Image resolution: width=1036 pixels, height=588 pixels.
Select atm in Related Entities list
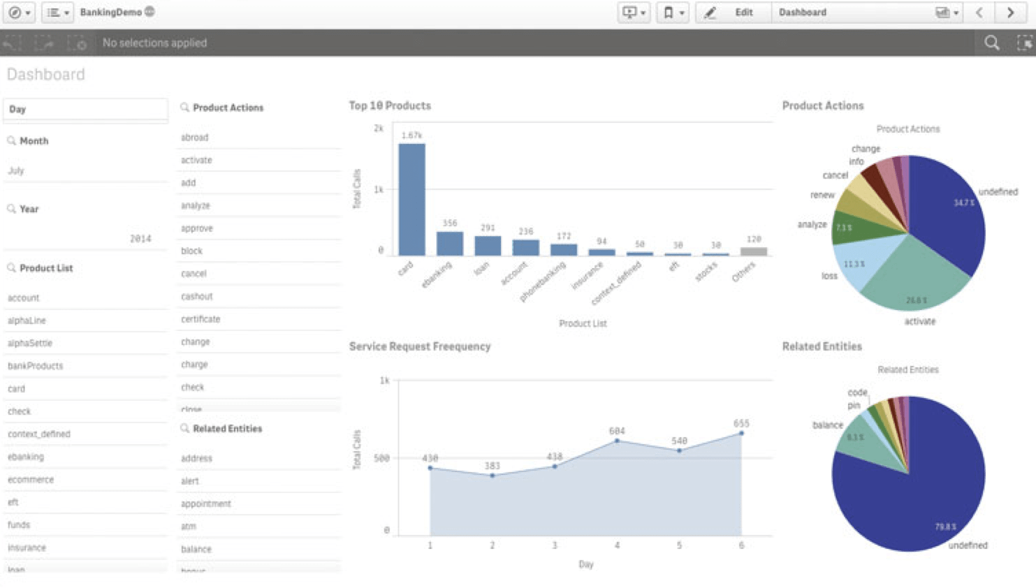click(x=258, y=527)
